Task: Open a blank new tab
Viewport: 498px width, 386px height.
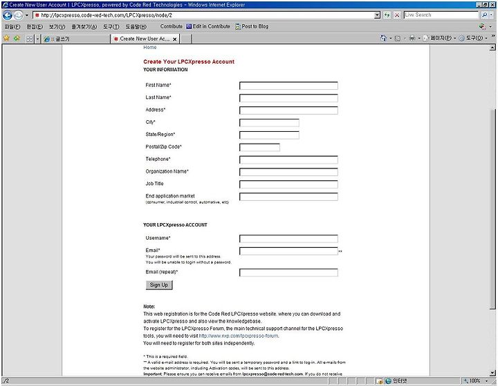Action: coord(186,39)
